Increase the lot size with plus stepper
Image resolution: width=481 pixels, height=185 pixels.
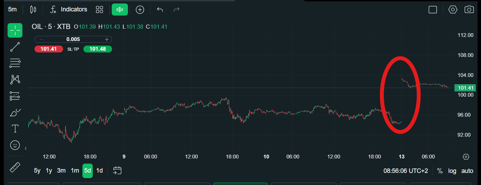(107, 39)
